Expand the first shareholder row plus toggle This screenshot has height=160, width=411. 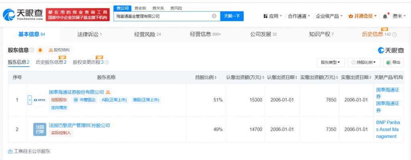30,100
